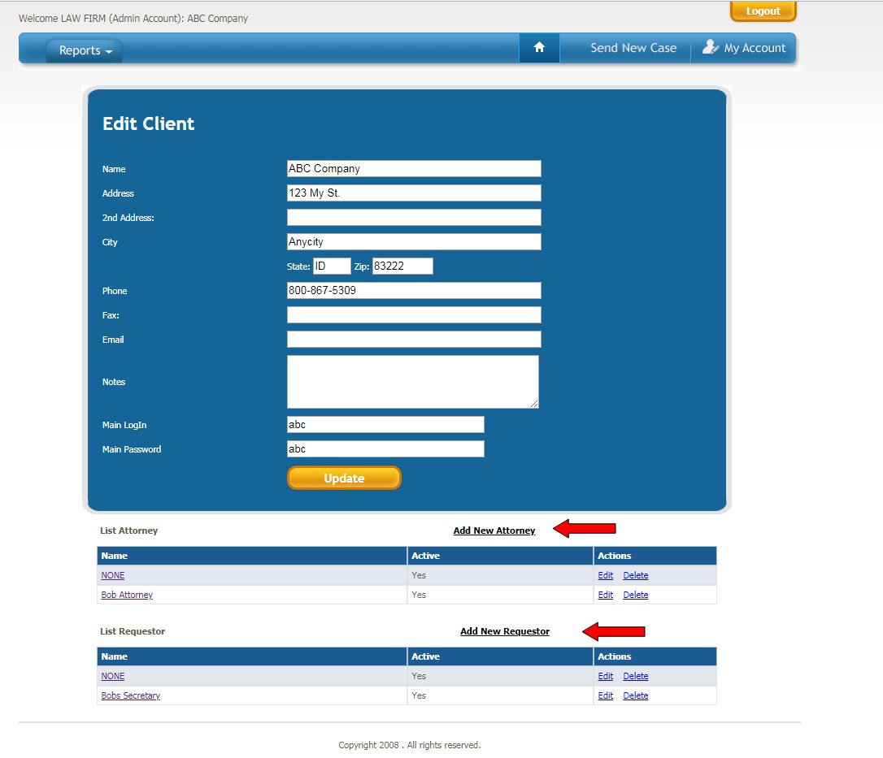Click the Notes textarea resize grip
This screenshot has width=883, height=758.
click(x=534, y=404)
